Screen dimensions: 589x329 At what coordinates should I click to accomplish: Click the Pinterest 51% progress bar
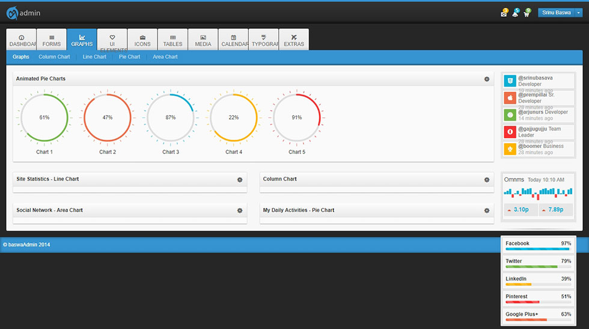(x=538, y=303)
